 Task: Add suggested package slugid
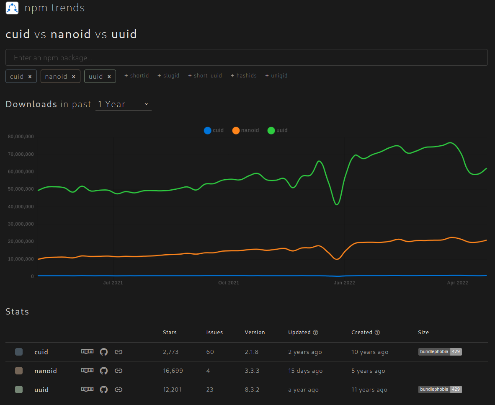tap(168, 76)
